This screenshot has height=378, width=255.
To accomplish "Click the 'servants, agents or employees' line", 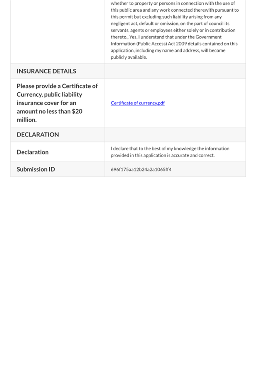I will 173,30.
